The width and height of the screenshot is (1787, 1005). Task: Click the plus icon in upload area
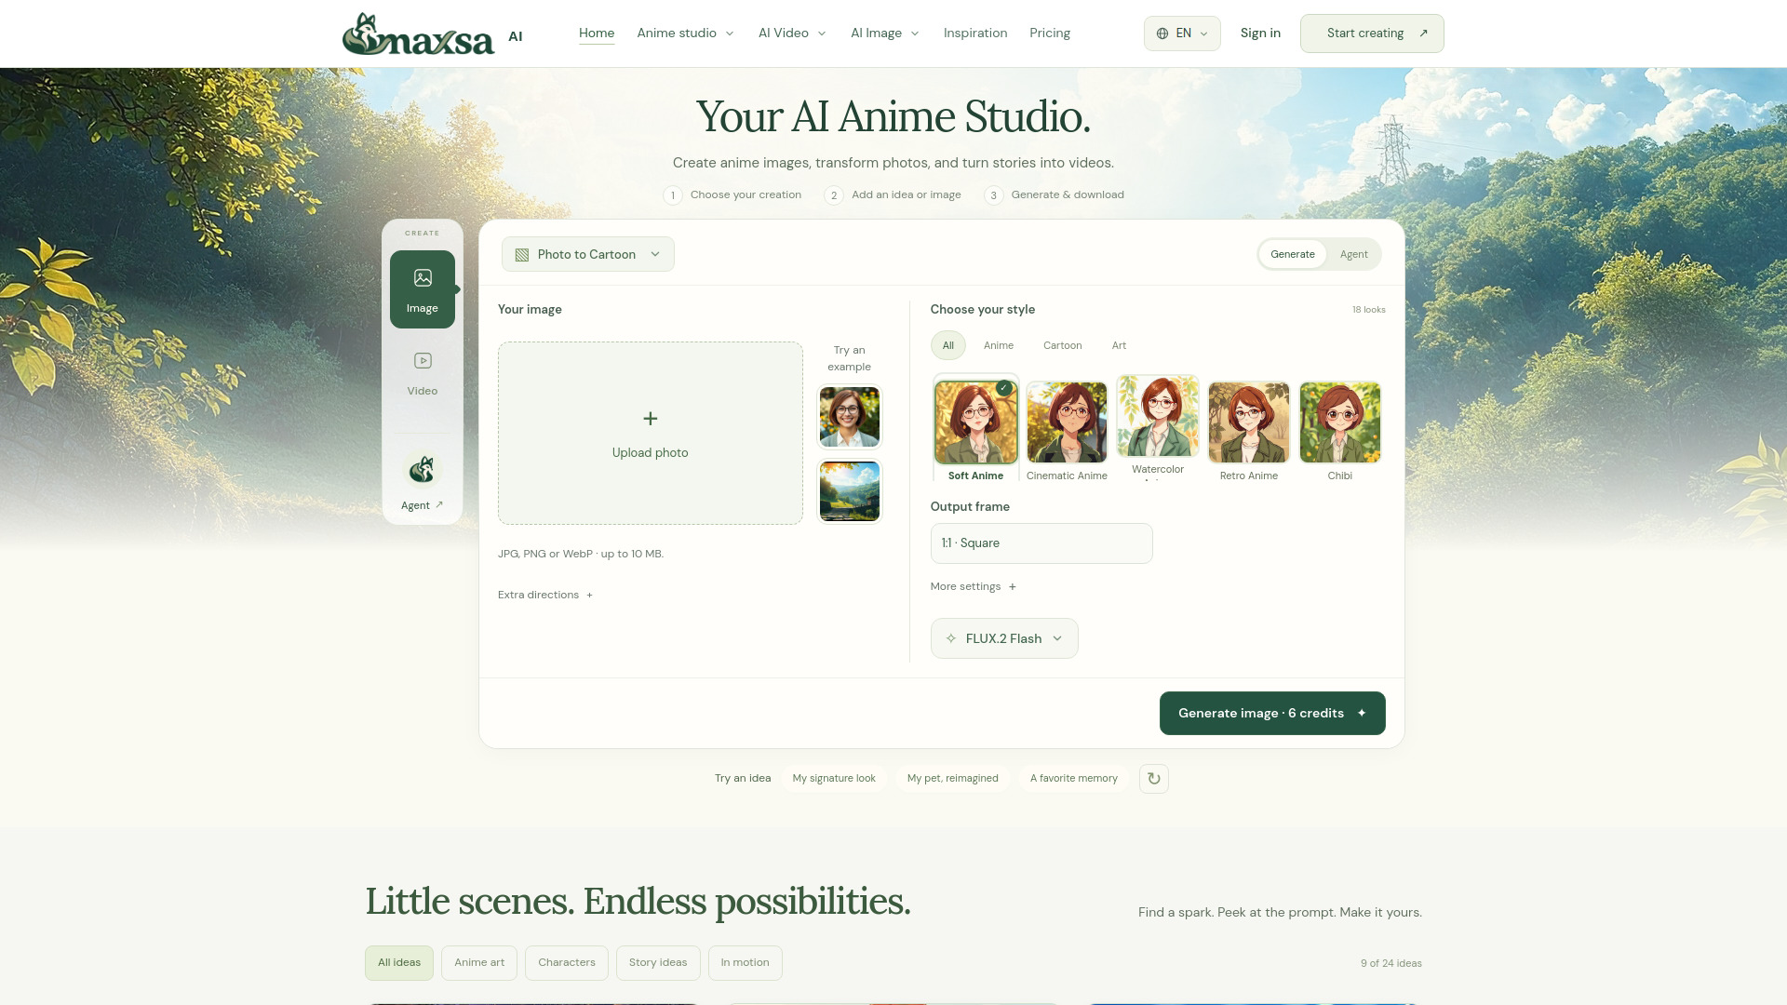tap(651, 419)
